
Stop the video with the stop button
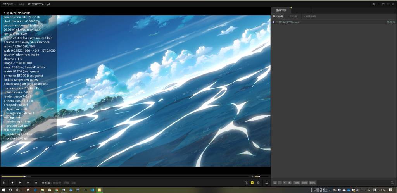tap(12, 183)
